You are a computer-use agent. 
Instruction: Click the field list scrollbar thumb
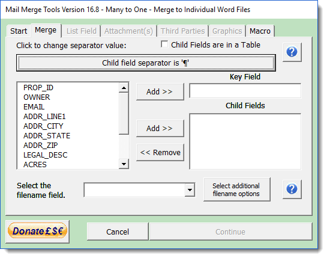[124, 114]
